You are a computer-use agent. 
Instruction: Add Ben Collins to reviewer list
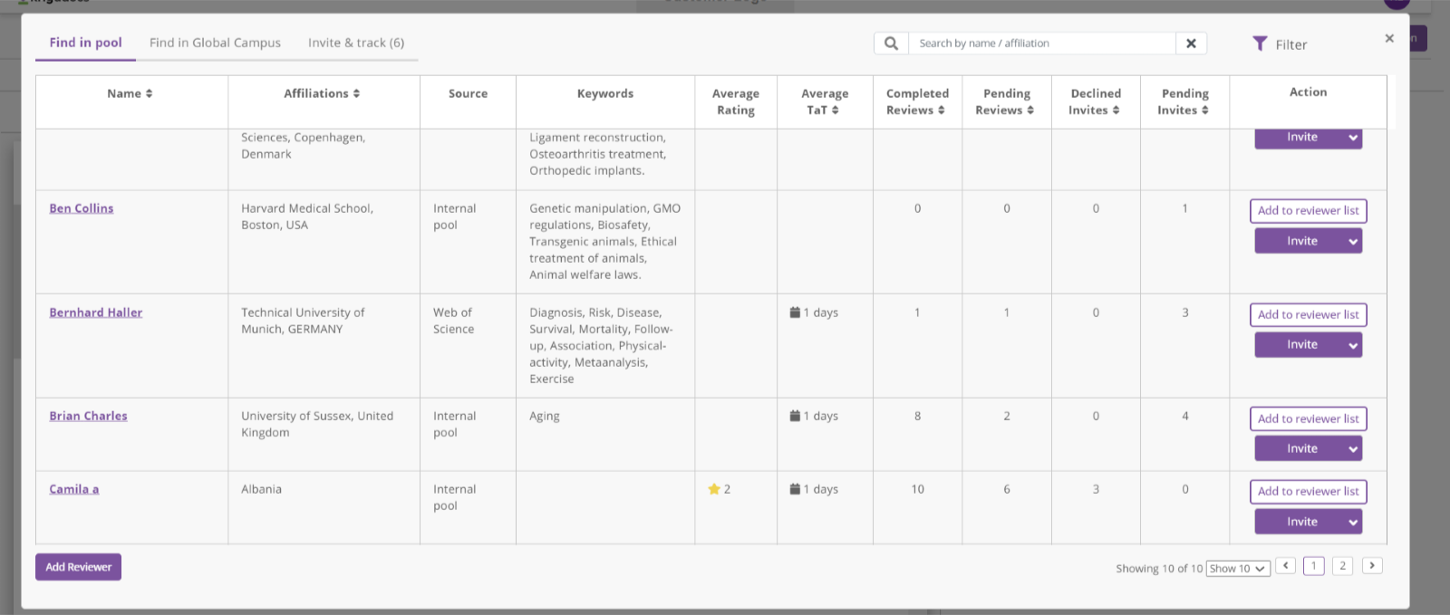tap(1308, 211)
